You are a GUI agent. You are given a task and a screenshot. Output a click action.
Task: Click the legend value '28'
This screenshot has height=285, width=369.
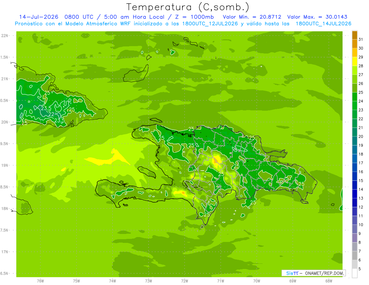pos(361,66)
